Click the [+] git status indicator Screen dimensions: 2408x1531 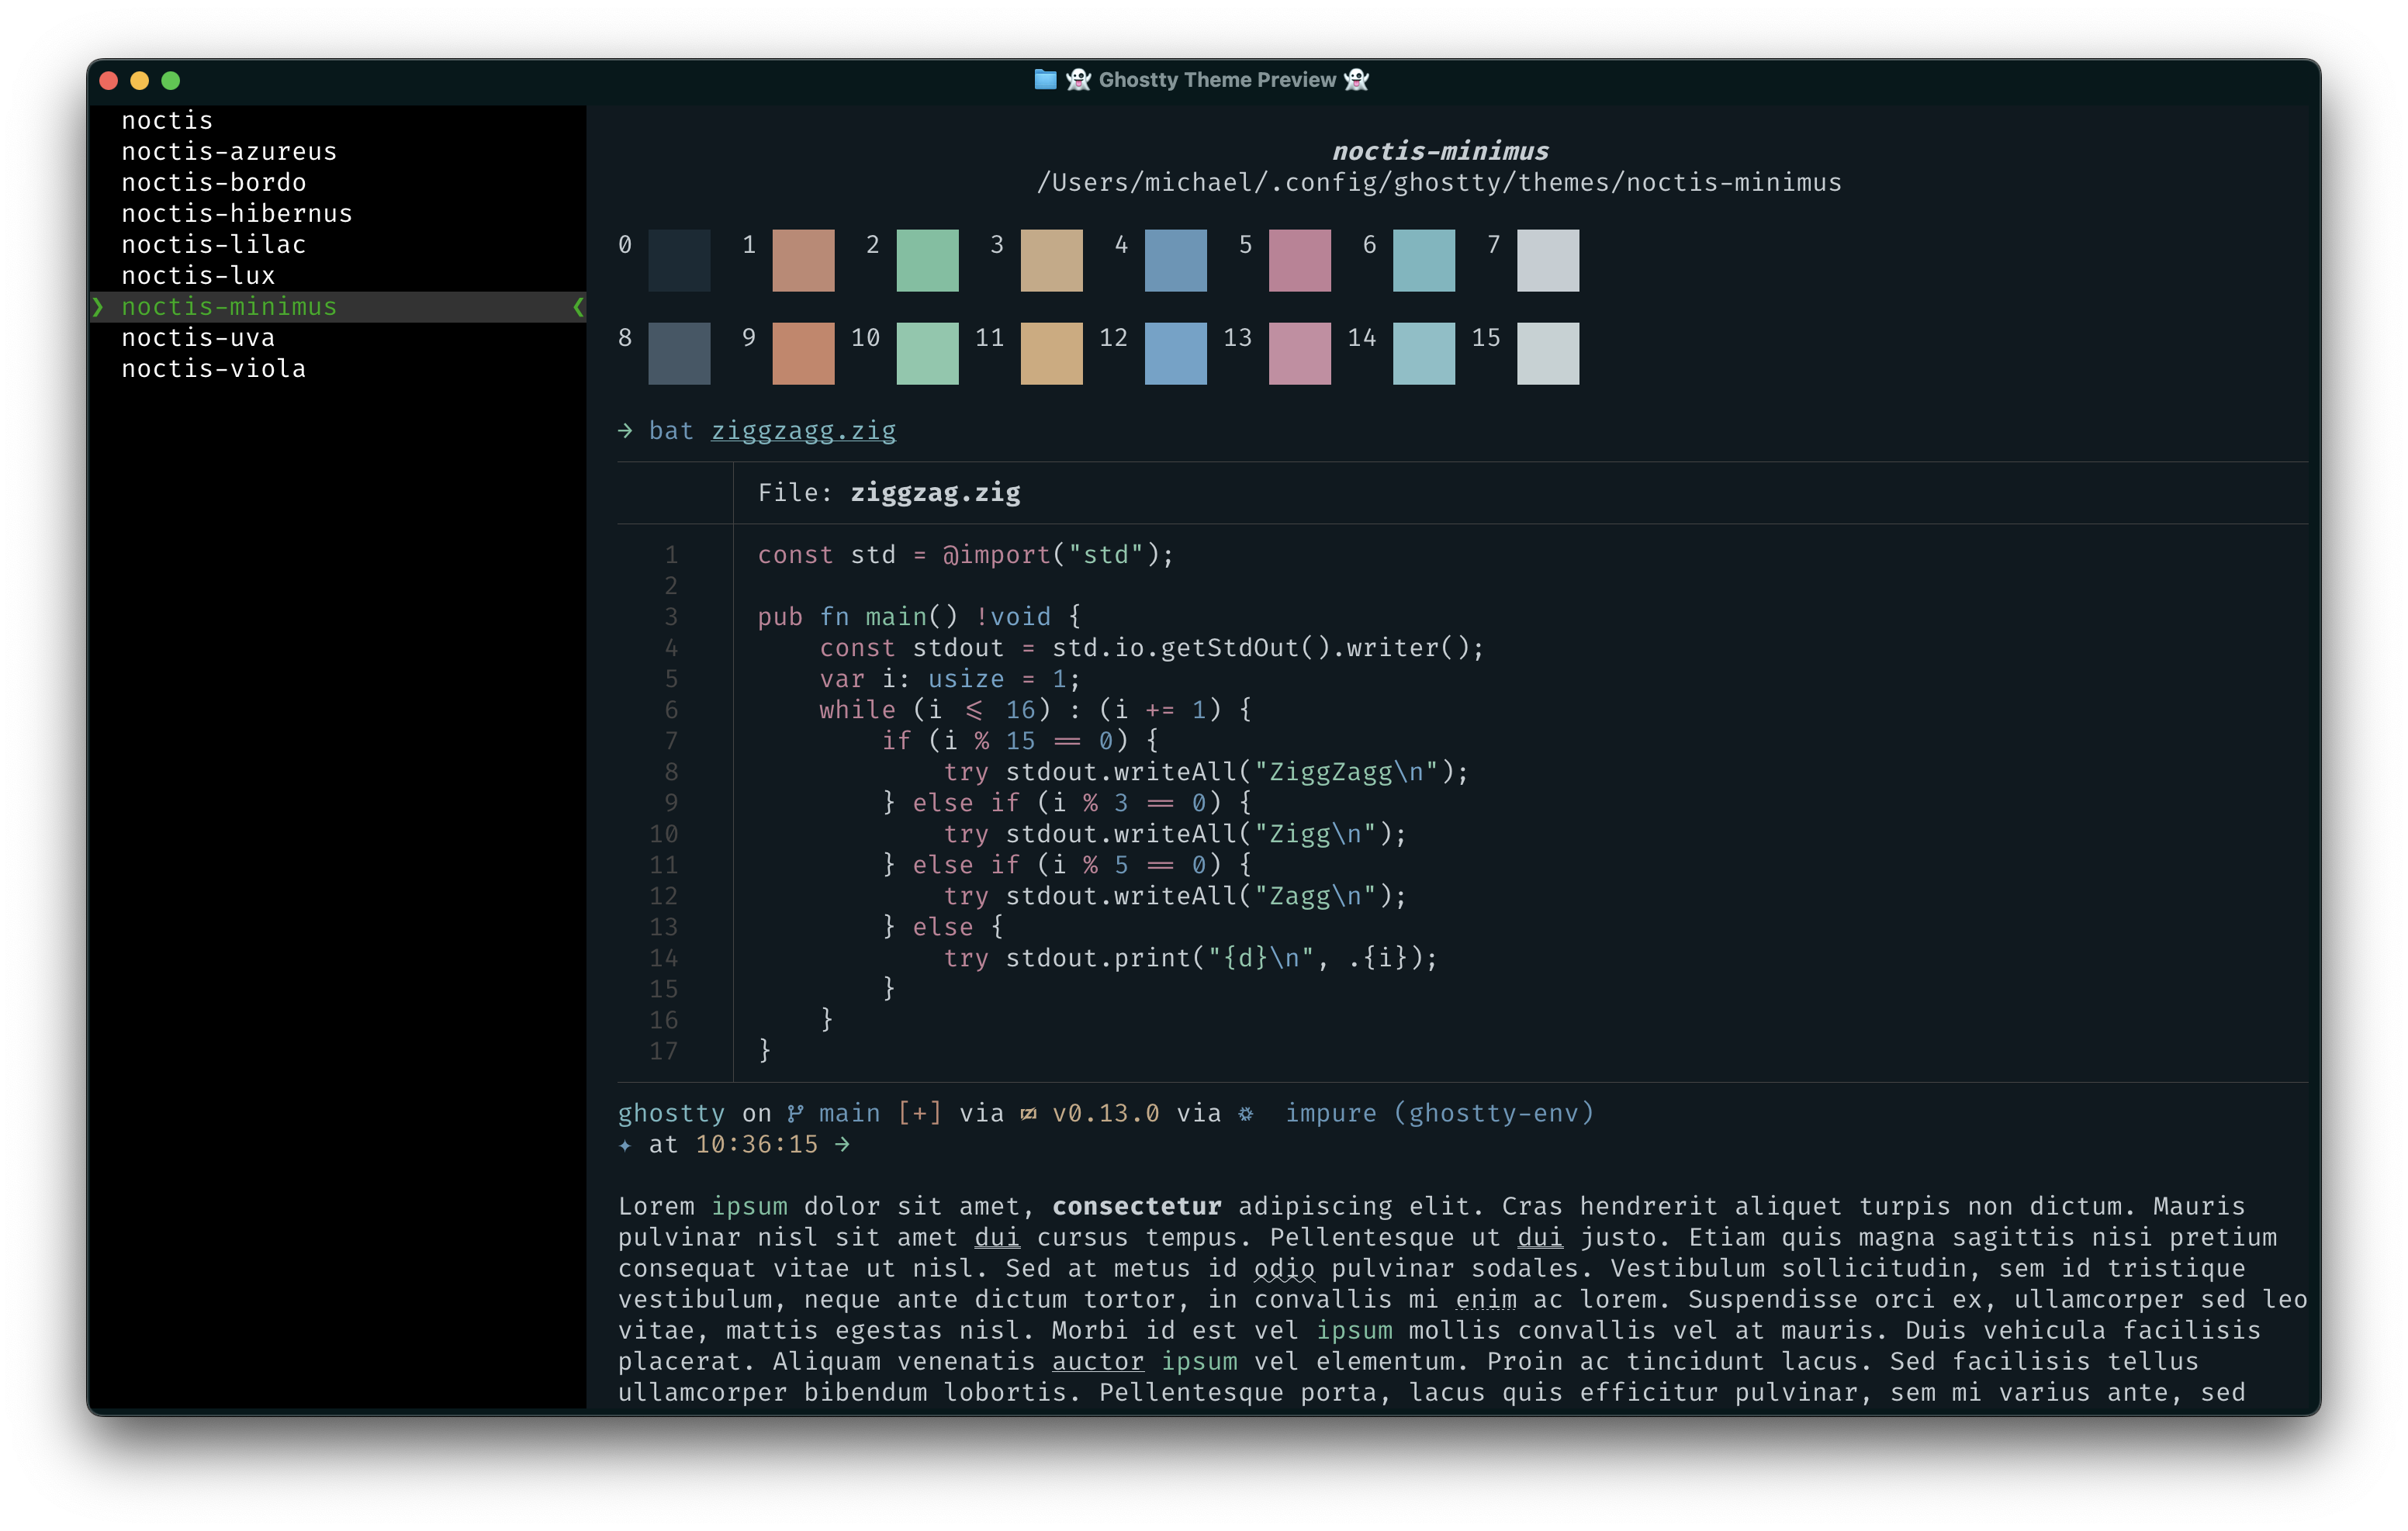(919, 1113)
